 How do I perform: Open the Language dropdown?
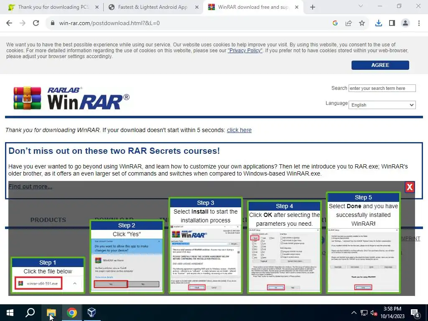tap(382, 105)
